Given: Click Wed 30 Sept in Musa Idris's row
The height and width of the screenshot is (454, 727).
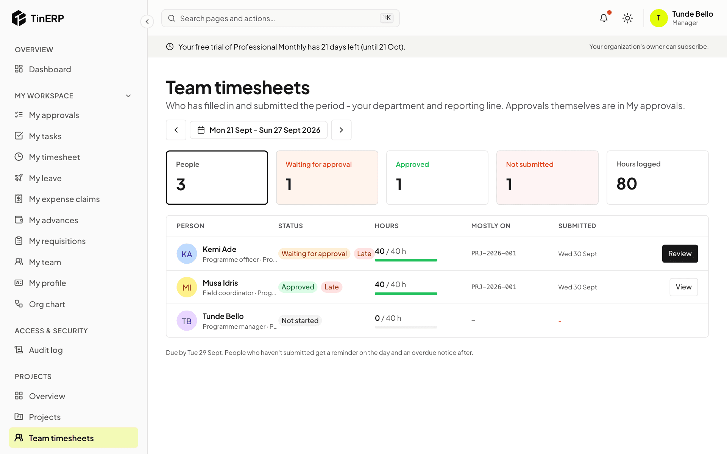Looking at the screenshot, I should [x=577, y=287].
